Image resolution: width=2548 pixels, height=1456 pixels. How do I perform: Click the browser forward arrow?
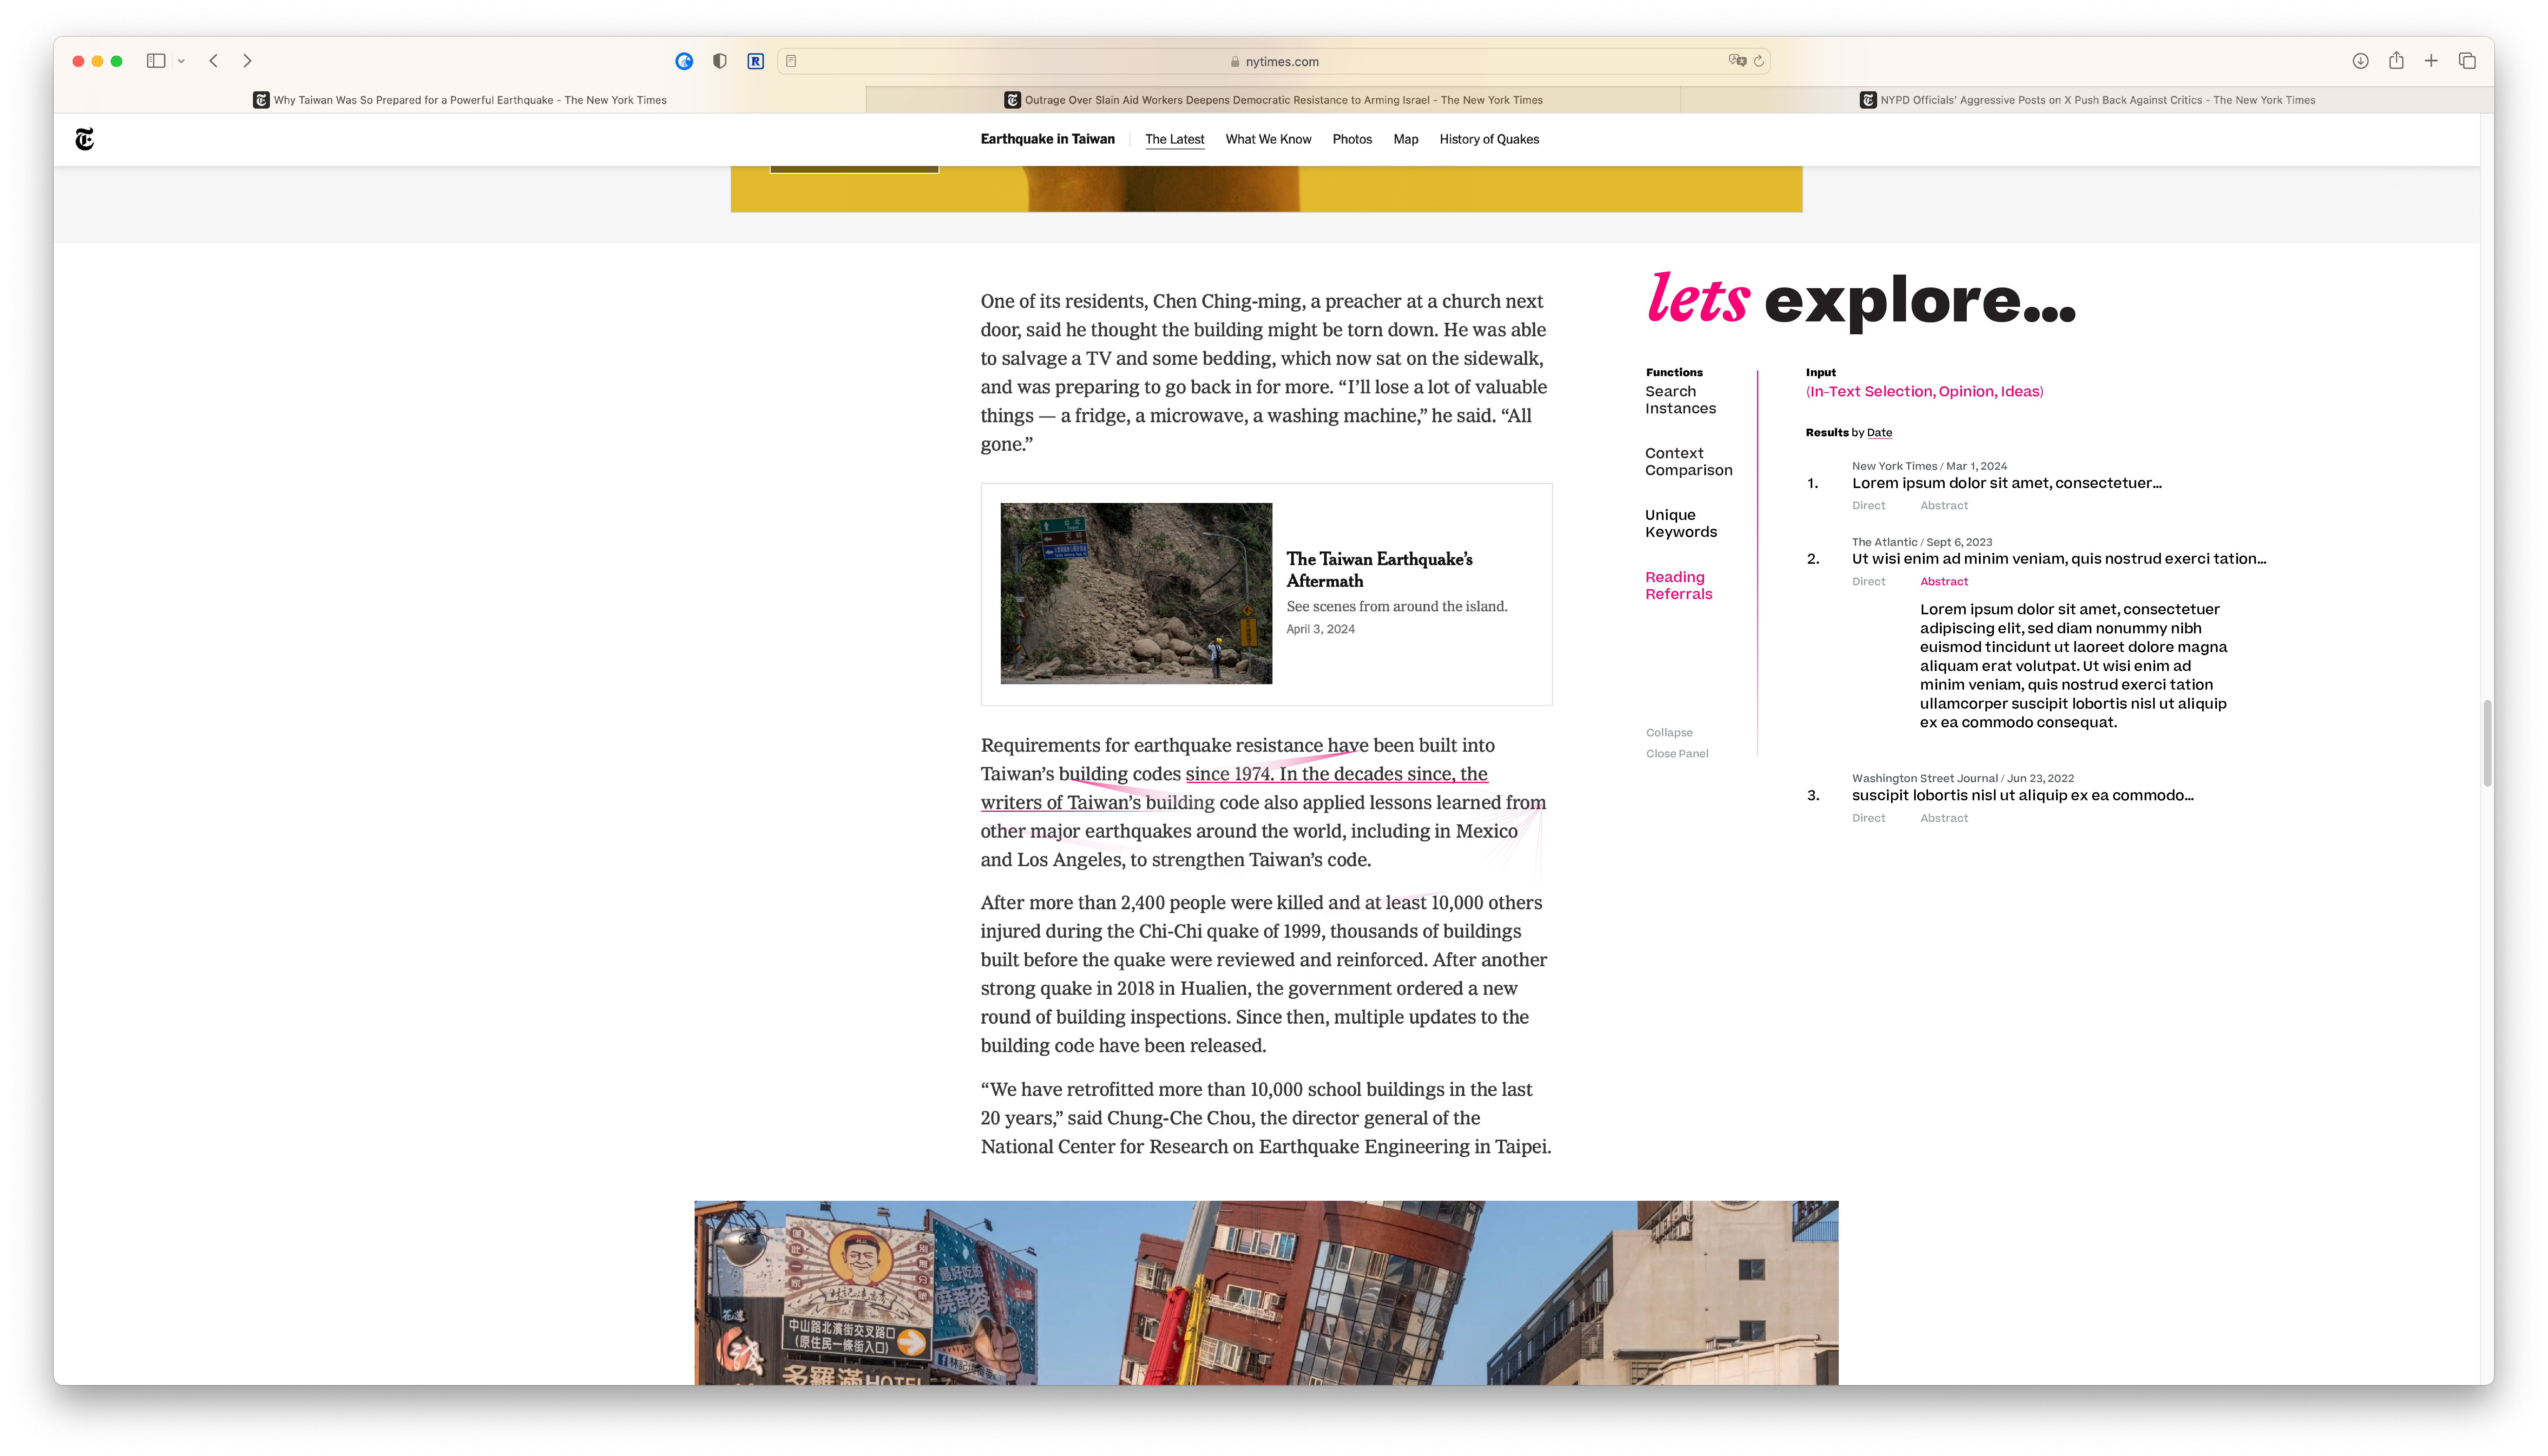pyautogui.click(x=247, y=61)
